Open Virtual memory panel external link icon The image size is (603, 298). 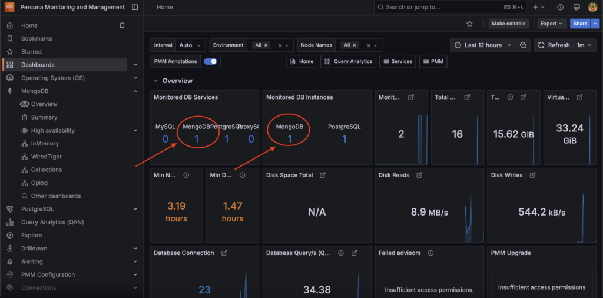pos(579,97)
